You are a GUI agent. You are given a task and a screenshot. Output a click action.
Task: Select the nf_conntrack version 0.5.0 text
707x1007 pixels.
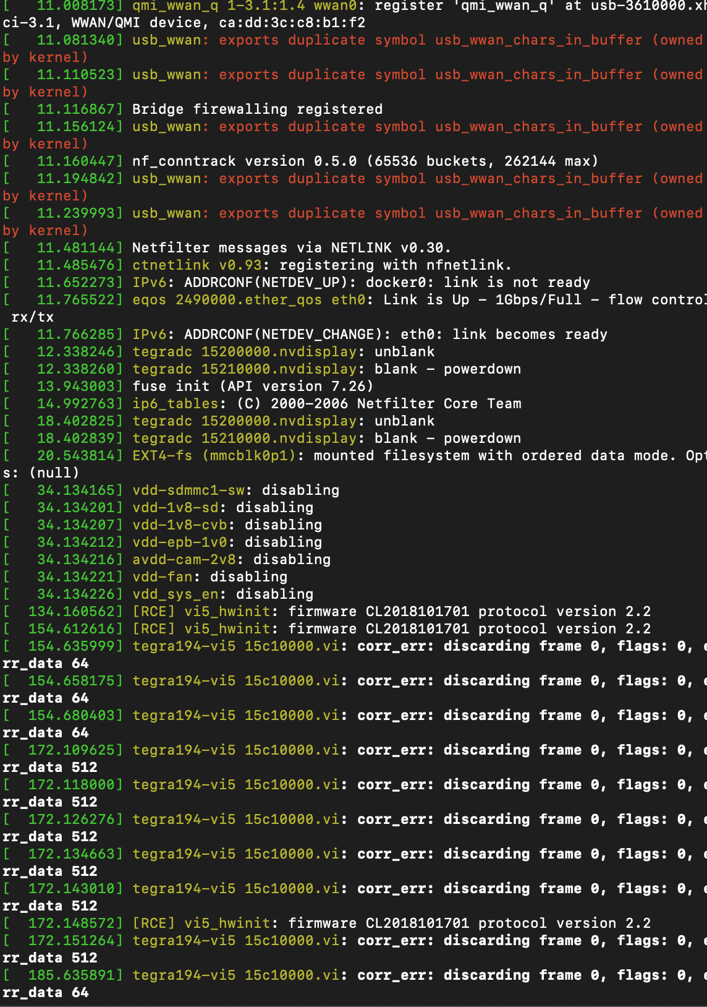pyautogui.click(x=244, y=161)
